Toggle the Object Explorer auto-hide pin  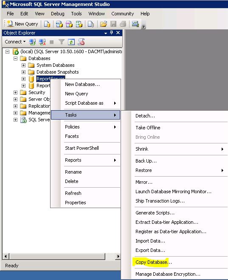[x=112, y=33]
